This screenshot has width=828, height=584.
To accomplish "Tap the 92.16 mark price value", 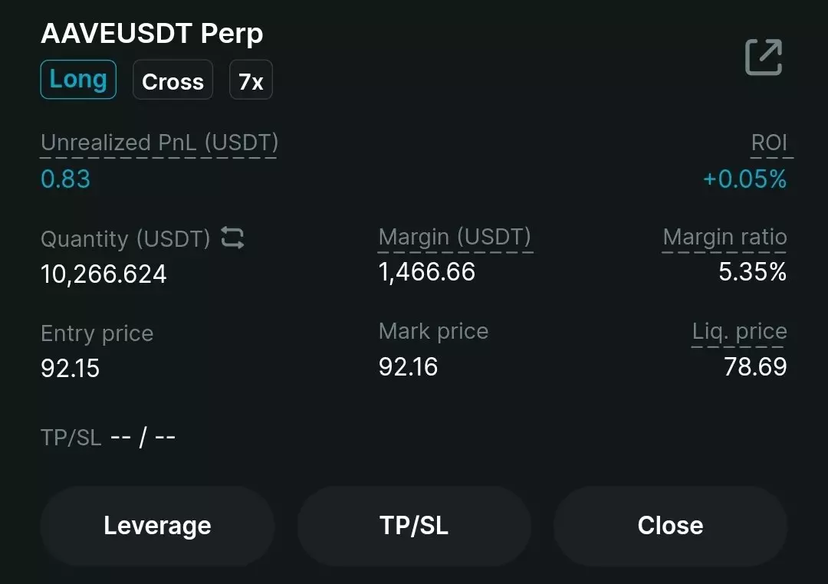I will [408, 367].
